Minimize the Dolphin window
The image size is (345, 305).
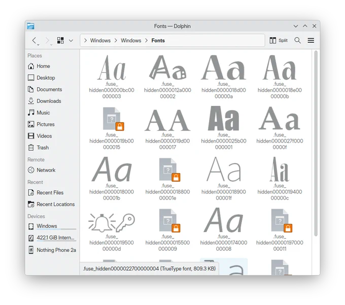pyautogui.click(x=296, y=26)
